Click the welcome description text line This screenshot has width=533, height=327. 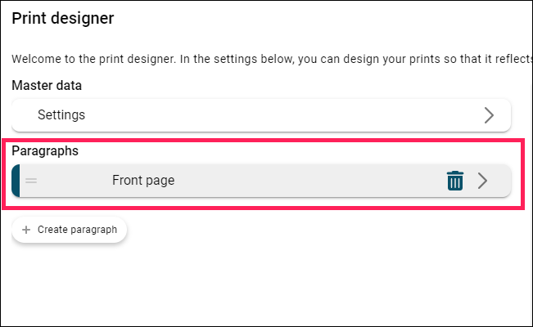pos(272,59)
